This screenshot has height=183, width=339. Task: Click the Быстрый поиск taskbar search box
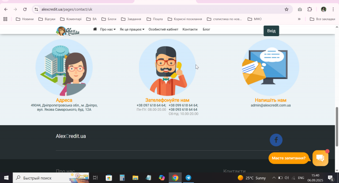tap(51, 178)
